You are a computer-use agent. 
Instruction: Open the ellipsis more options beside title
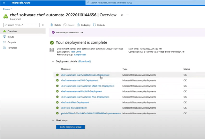[127, 15]
